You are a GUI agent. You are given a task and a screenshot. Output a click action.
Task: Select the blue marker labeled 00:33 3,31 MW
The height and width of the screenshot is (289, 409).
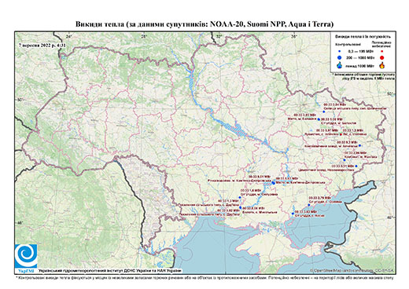click(356, 166)
